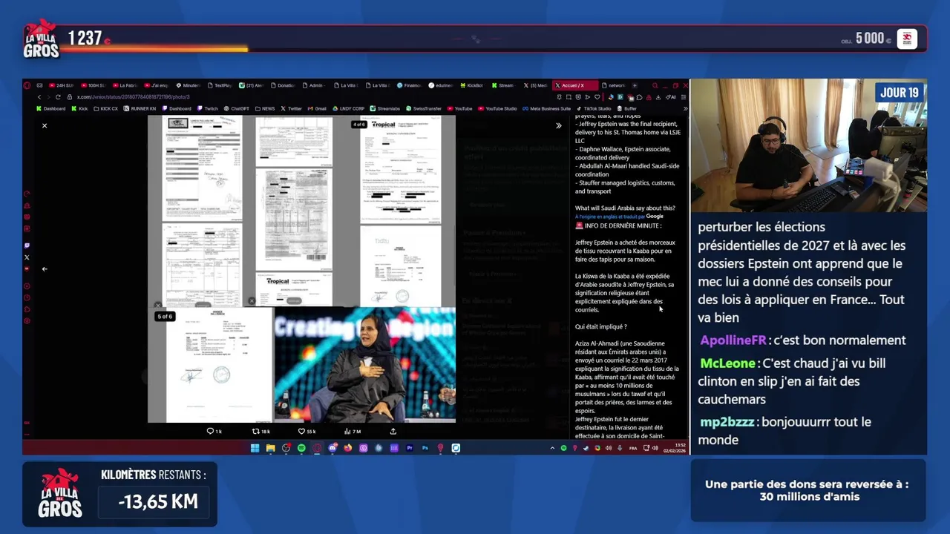
Task: Open the 'Meta Business Suite' bookmark
Action: (547, 109)
